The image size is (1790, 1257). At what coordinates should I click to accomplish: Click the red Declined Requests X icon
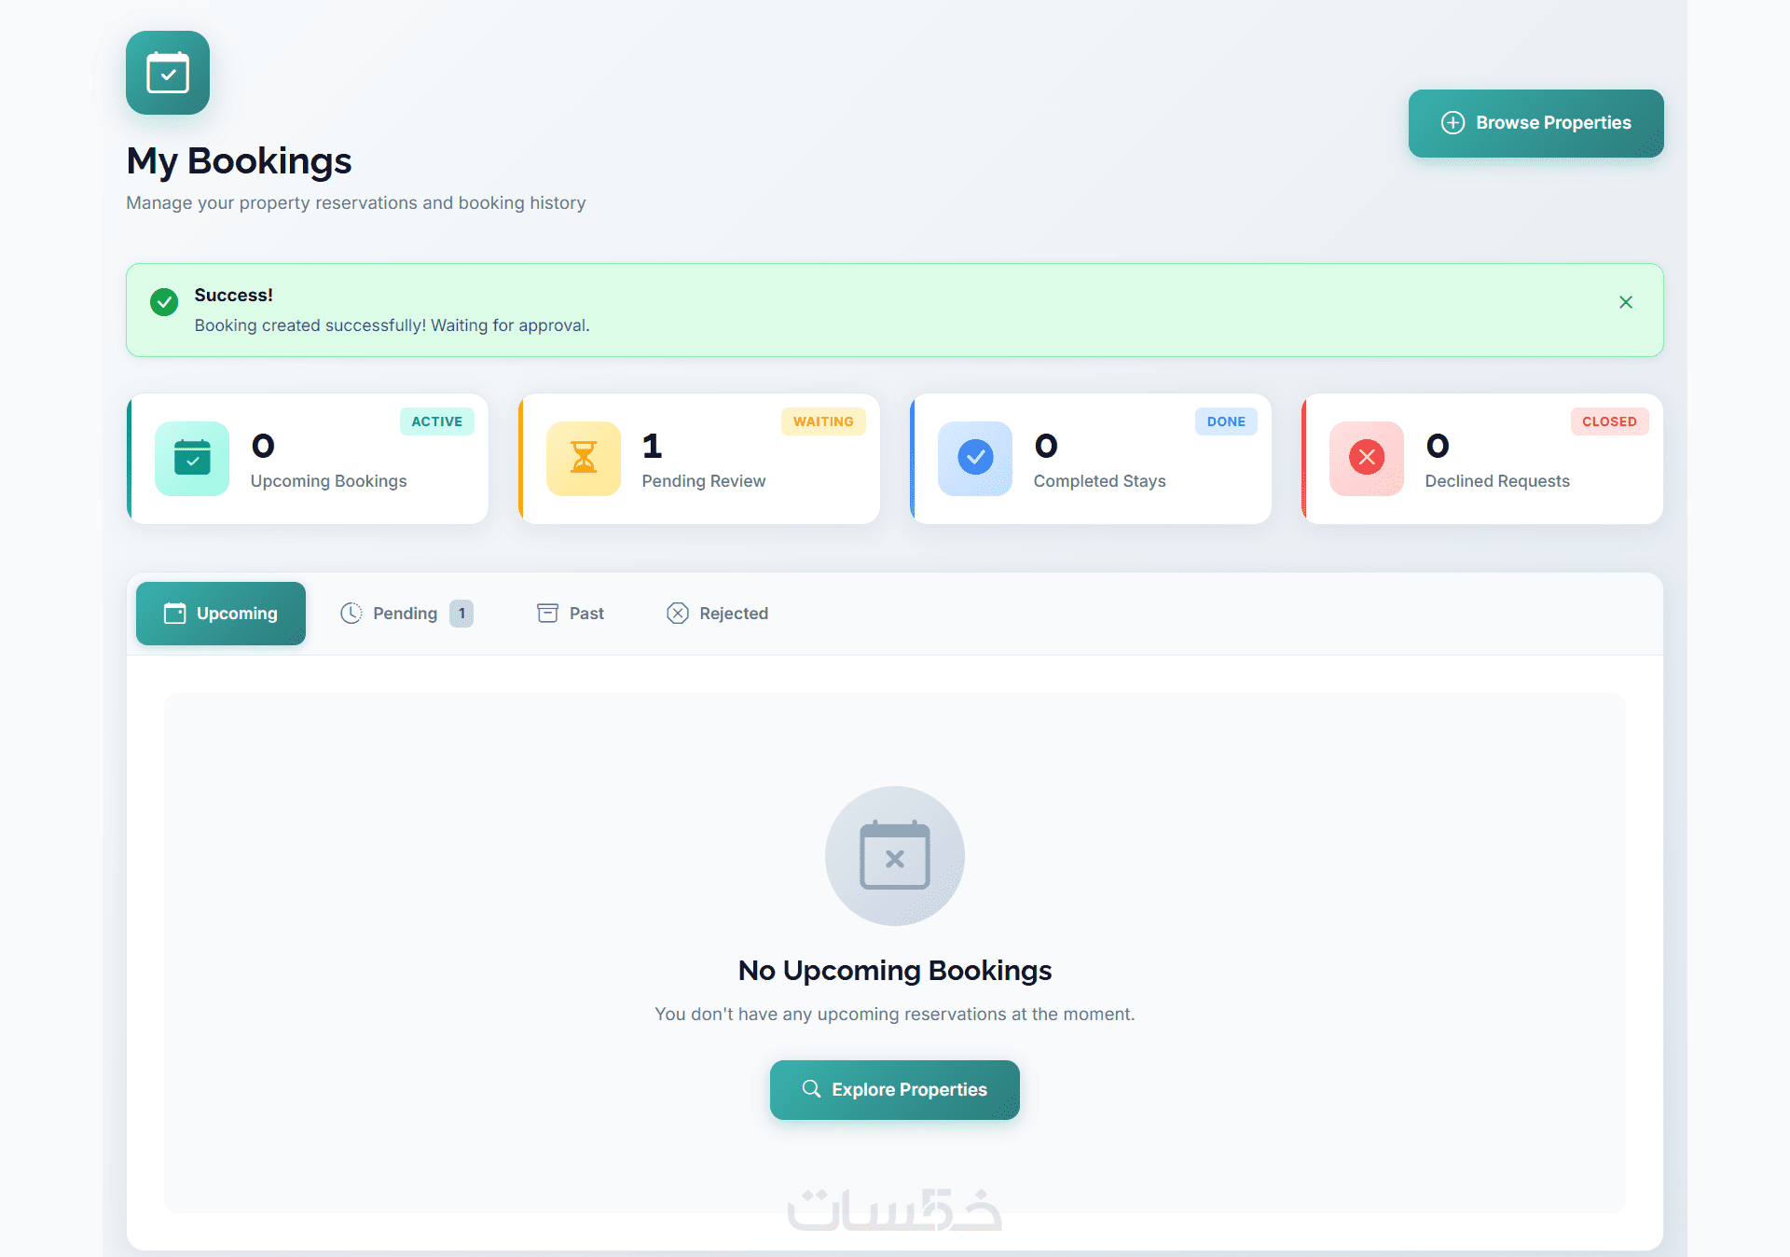tap(1367, 458)
